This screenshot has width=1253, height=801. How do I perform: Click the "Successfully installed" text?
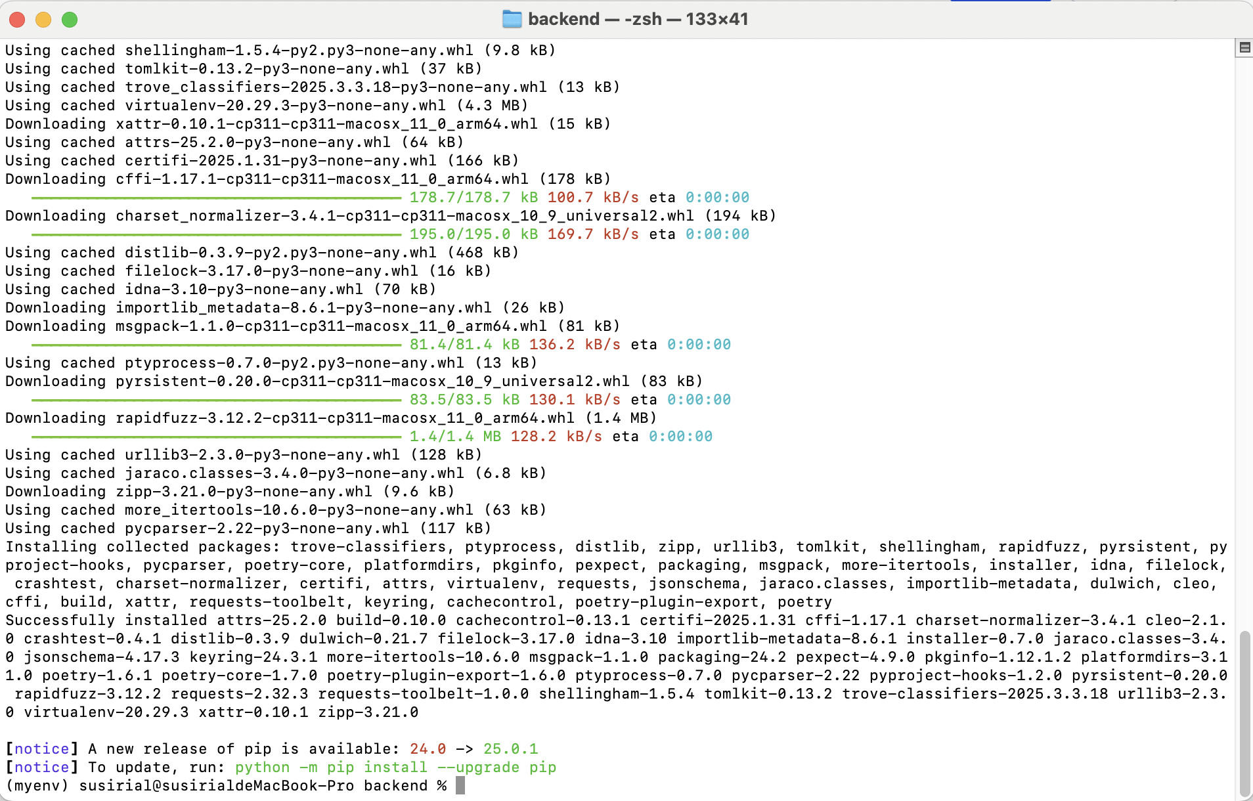click(106, 620)
